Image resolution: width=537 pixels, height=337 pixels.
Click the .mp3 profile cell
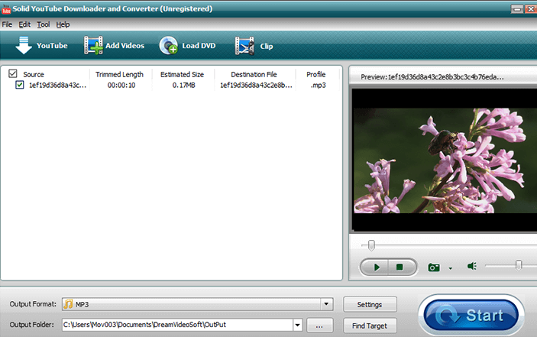pyautogui.click(x=318, y=86)
